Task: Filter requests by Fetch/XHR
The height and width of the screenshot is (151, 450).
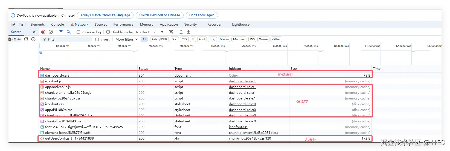Action: pos(159,39)
